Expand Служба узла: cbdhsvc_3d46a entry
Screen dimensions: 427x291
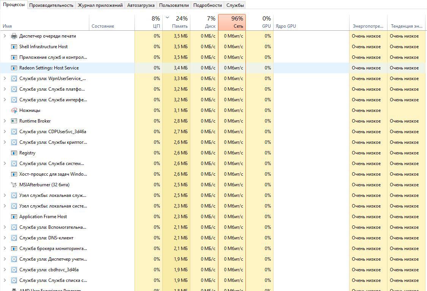tap(5, 270)
